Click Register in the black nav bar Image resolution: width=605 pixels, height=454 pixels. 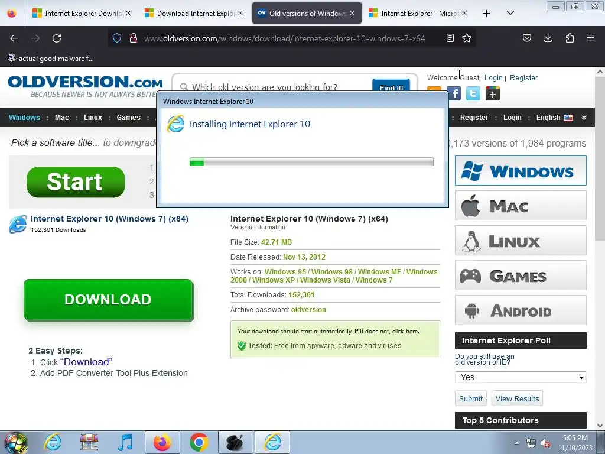pos(474,118)
